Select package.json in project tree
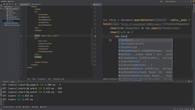195x110 pixels. pos(12,17)
